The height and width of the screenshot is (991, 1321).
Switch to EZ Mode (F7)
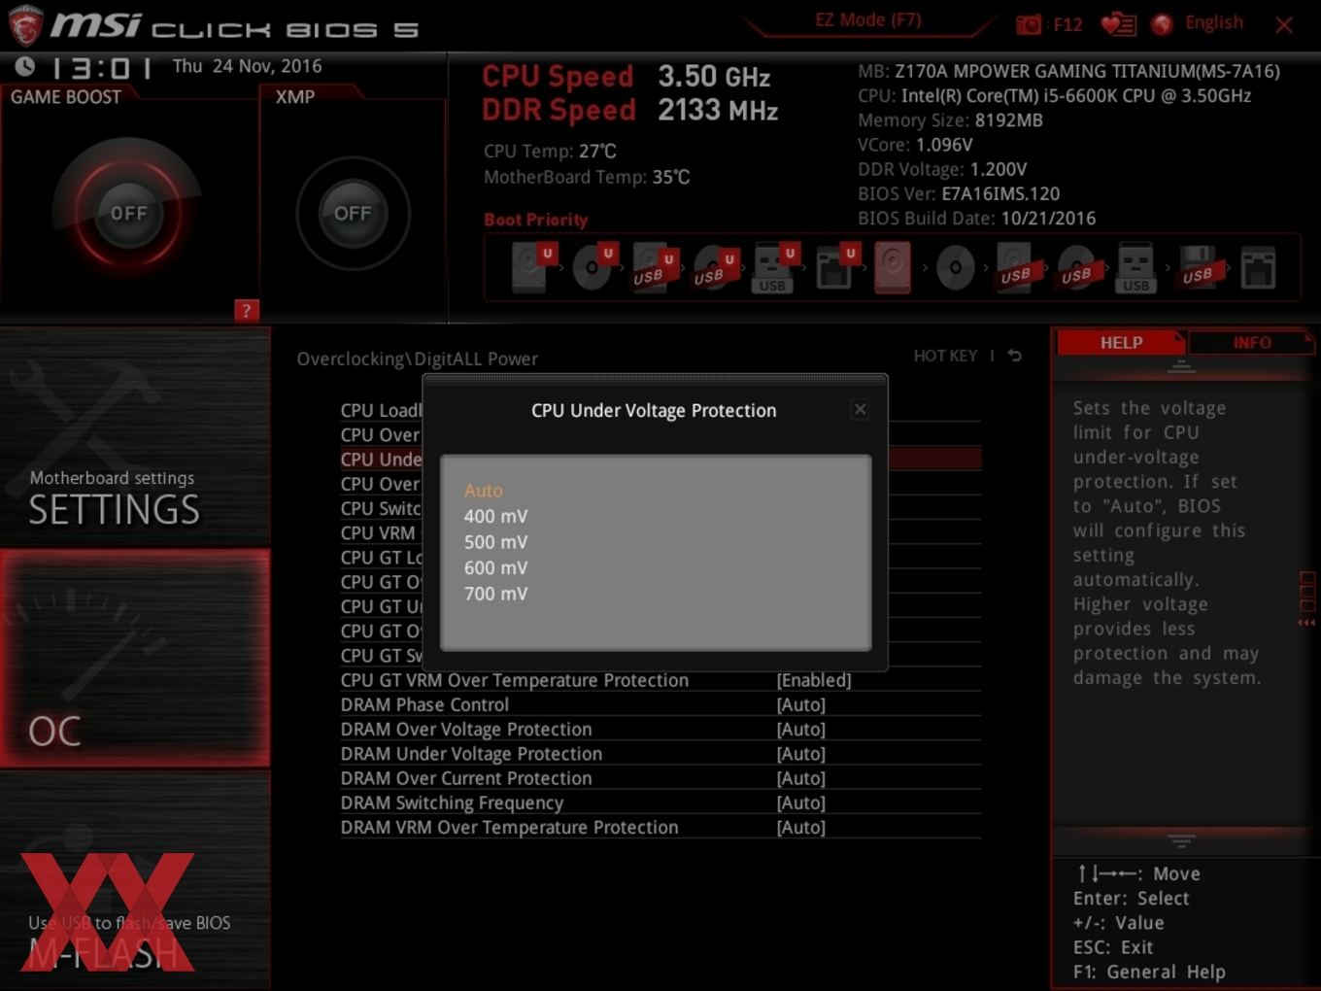(868, 20)
